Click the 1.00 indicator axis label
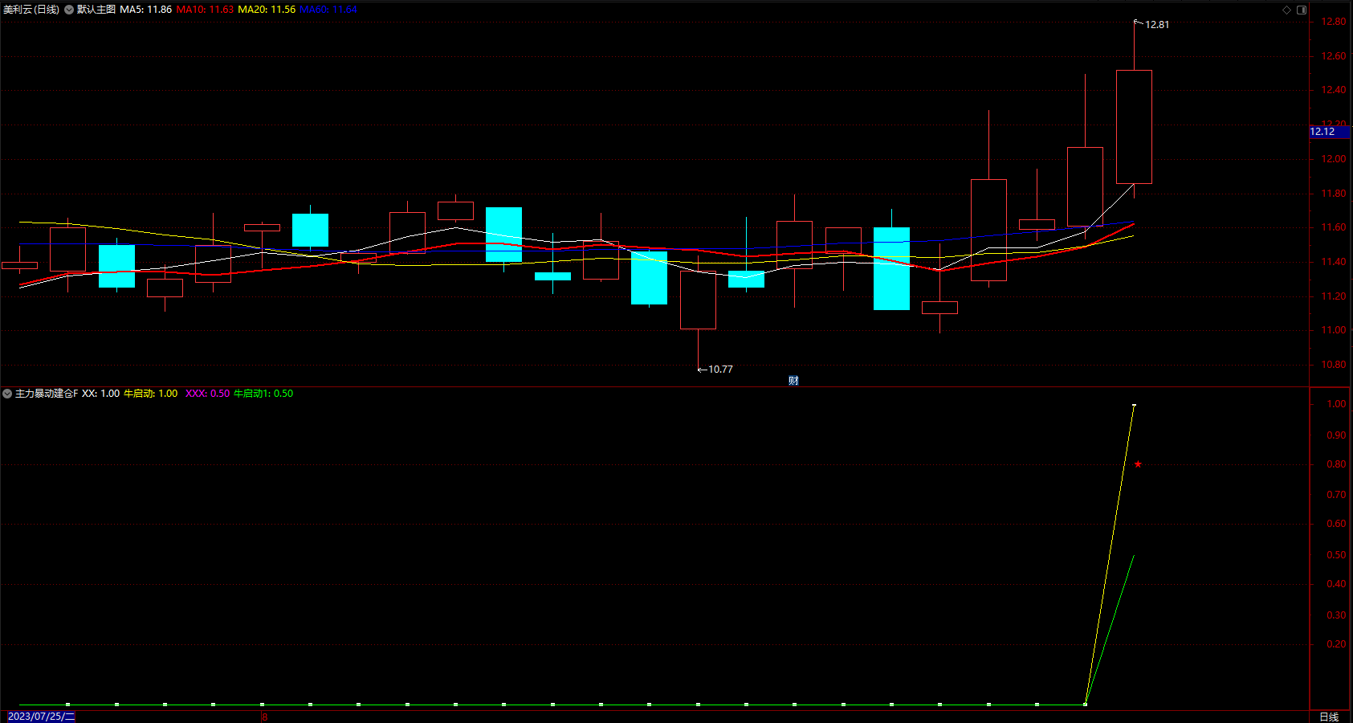The image size is (1353, 723). [1336, 404]
